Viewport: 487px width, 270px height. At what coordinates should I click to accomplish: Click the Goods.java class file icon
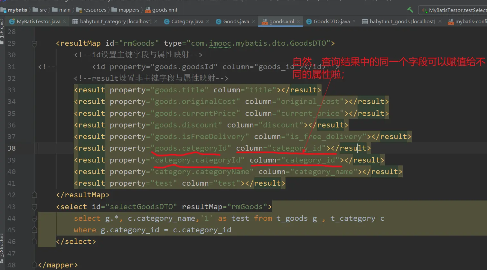coord(219,22)
